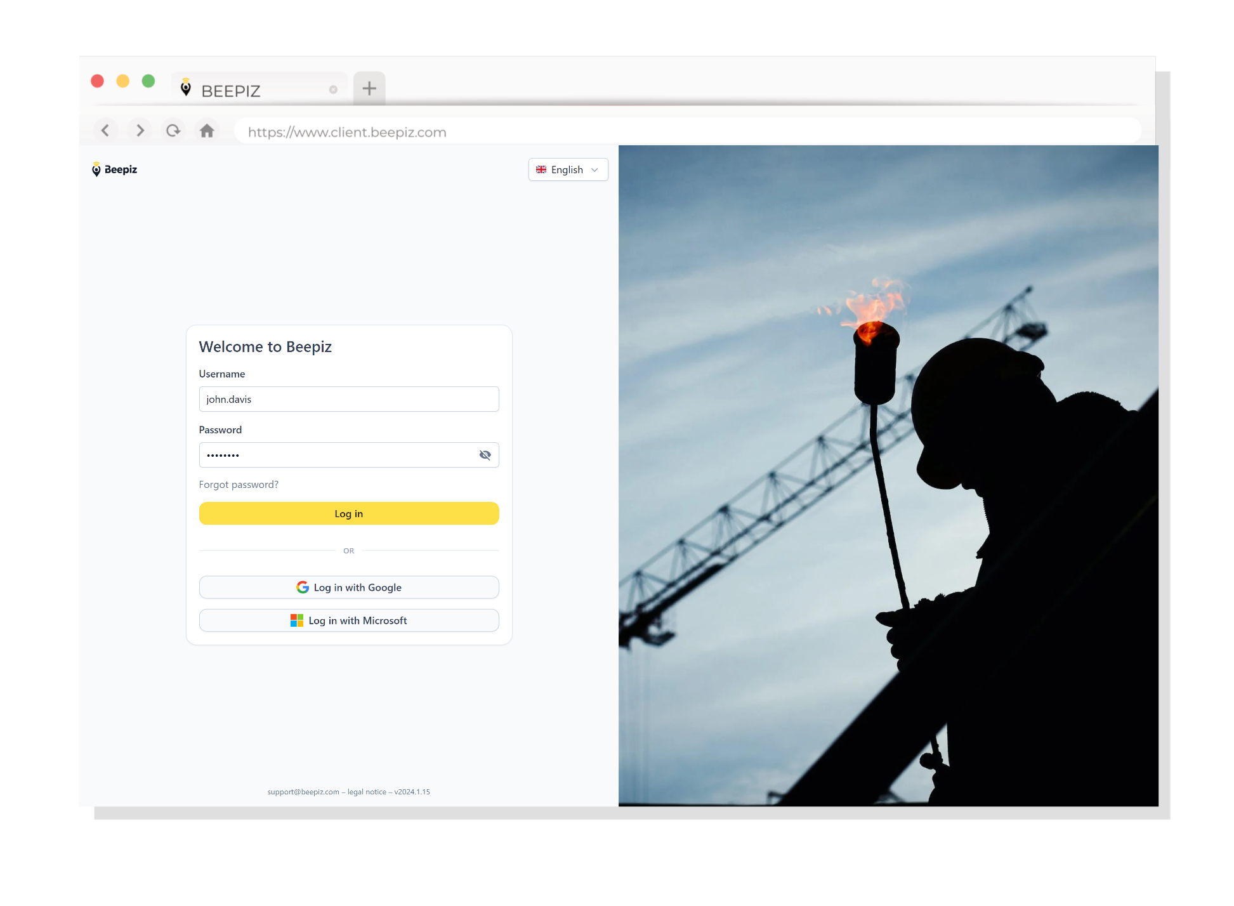The width and height of the screenshot is (1234, 906).
Task: Toggle password visibility eye icon
Action: point(485,455)
